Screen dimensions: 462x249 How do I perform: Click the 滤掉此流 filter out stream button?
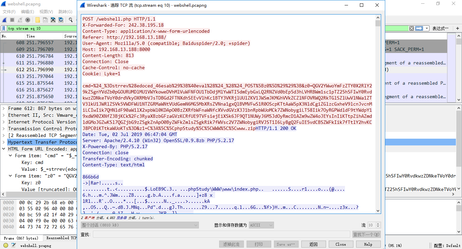(231, 244)
